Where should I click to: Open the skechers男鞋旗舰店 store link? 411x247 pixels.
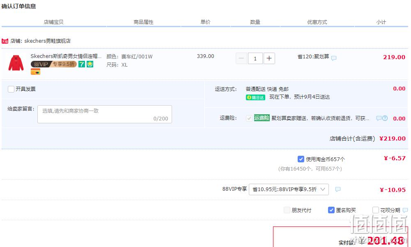tap(48, 41)
